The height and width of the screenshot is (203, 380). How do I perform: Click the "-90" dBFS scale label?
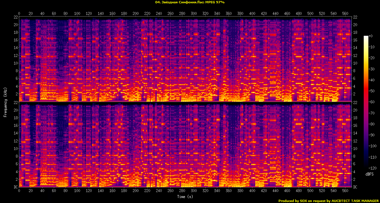click(371, 135)
